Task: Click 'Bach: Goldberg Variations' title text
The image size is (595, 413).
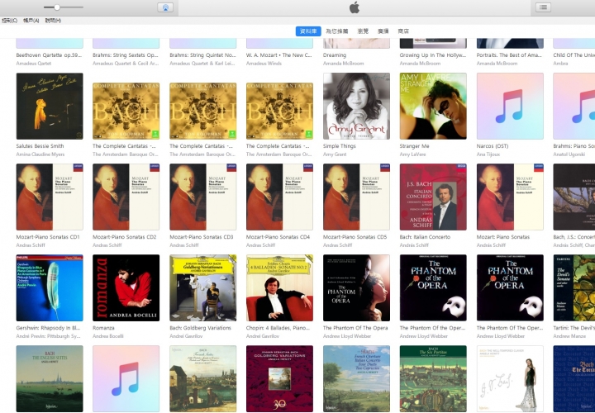Action: pos(200,328)
